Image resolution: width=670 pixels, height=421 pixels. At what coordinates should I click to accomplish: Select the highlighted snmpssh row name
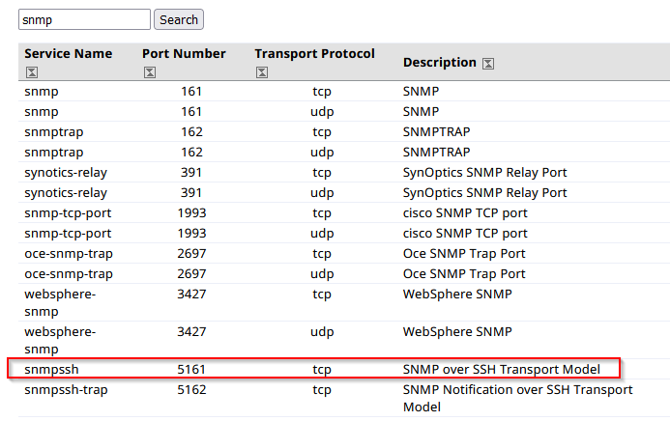51,370
